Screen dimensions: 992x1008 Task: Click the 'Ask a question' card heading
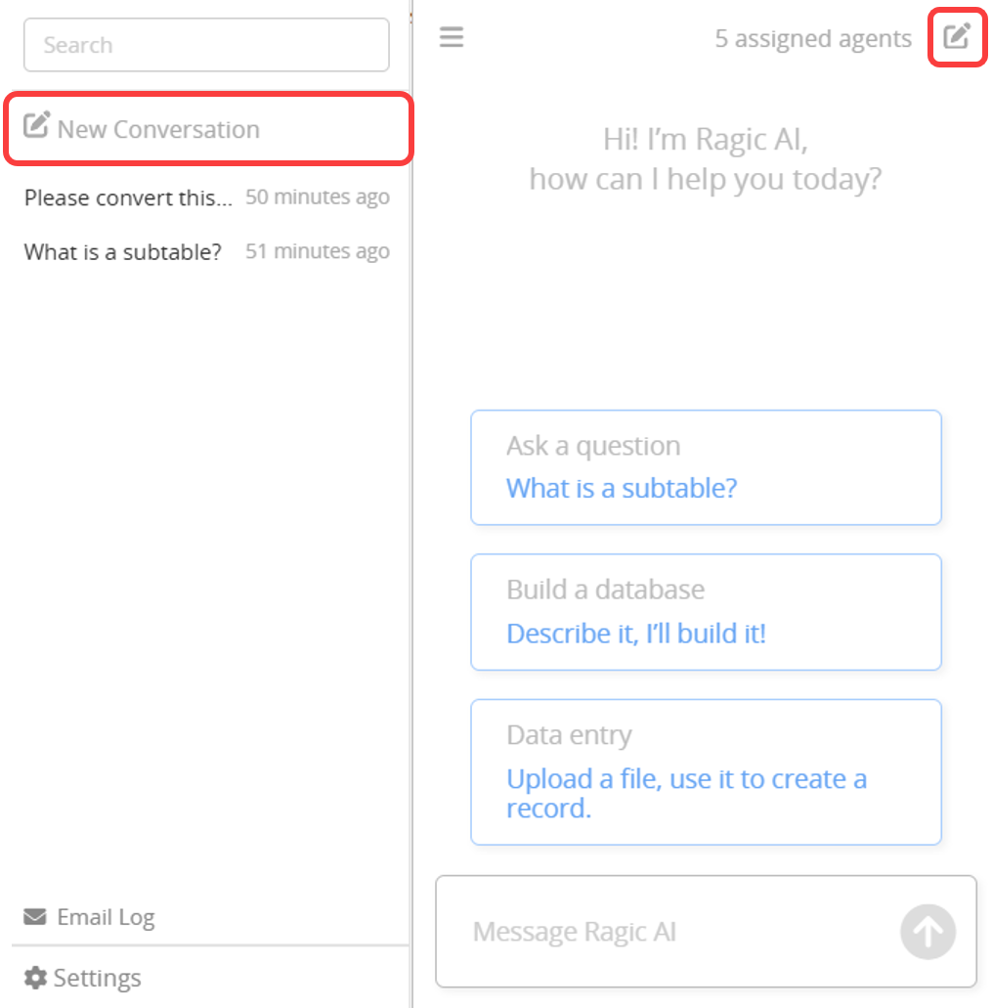coord(592,446)
